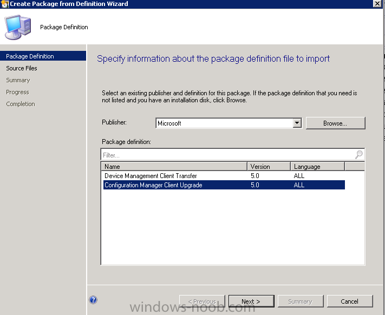The height and width of the screenshot is (315, 385).
Task: Close the Create Package wizard window
Action: coord(377,4)
